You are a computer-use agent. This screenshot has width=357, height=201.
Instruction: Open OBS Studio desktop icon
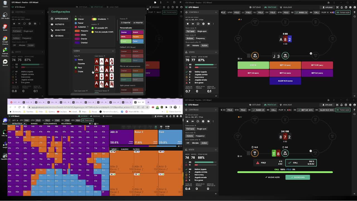[x=5, y=15]
